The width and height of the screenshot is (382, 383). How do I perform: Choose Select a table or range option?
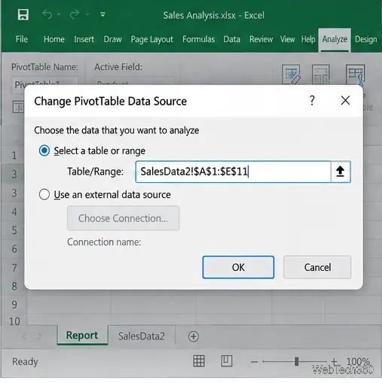(44, 150)
